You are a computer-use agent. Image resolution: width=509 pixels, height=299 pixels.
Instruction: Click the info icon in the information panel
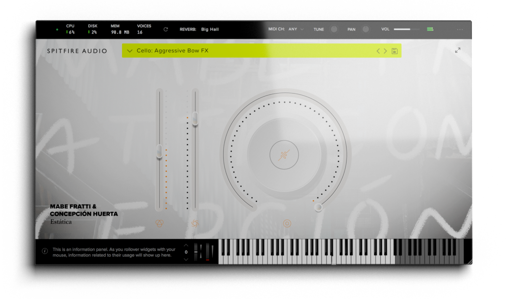(45, 251)
